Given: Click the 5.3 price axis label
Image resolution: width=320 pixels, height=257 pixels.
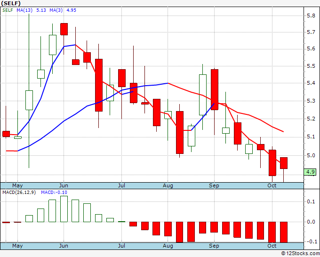Looking at the screenshot, I should 311,101.
